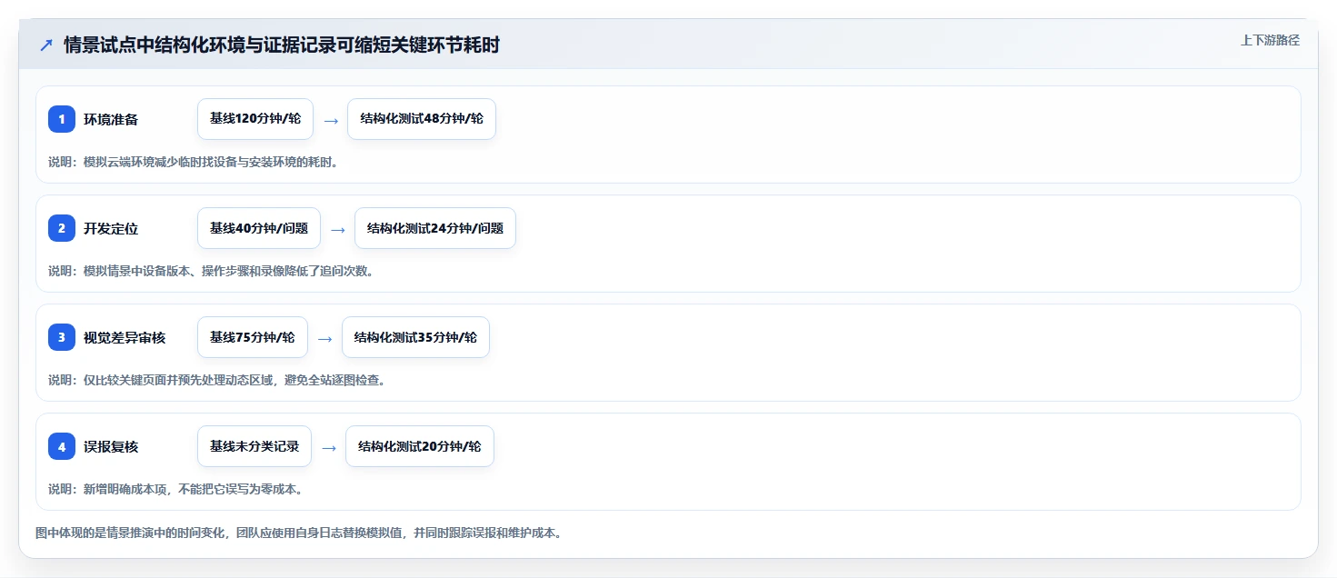Image resolution: width=1337 pixels, height=578 pixels.
Task: Click the note about 模拟云端环境减少临时找设备
Action: [x=194, y=162]
